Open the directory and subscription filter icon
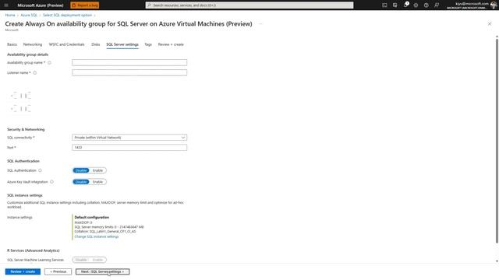 coord(395,5)
